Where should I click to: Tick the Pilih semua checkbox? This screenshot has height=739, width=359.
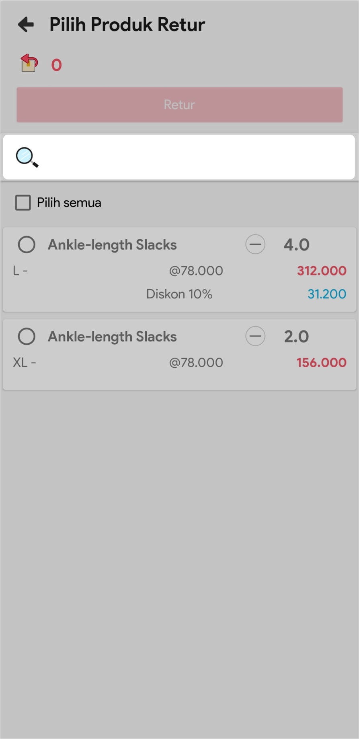click(23, 203)
